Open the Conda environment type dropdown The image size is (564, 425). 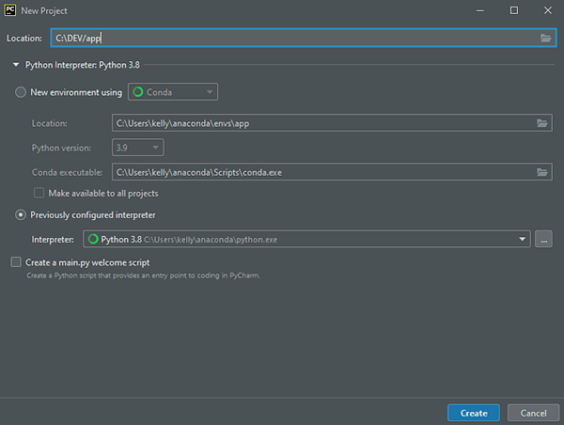coord(173,92)
